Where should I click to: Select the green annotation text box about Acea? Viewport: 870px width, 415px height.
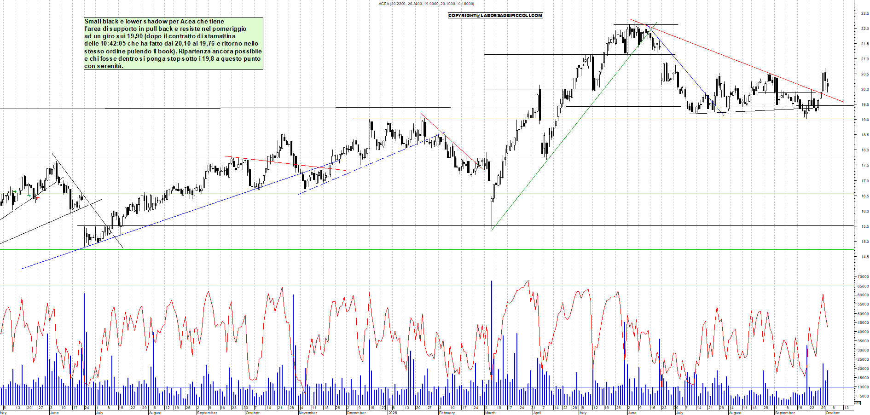(x=173, y=44)
